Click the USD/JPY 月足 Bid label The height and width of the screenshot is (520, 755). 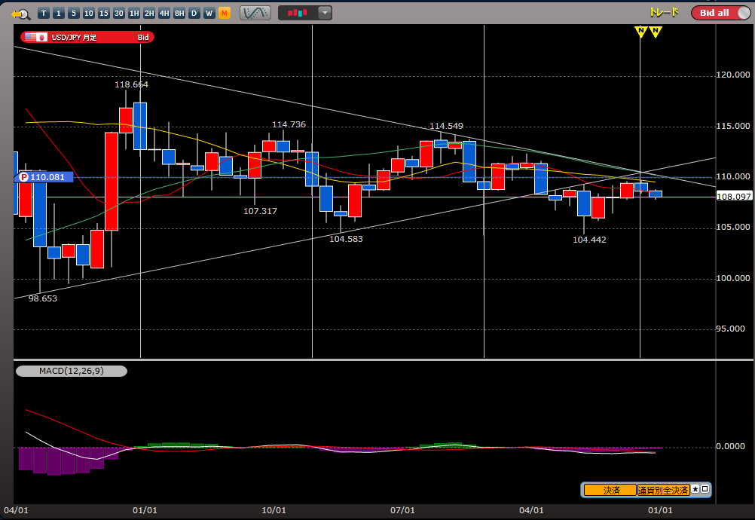pyautogui.click(x=87, y=37)
